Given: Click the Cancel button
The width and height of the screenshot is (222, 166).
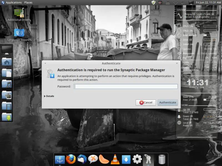Looking at the screenshot, I should pos(146,103).
